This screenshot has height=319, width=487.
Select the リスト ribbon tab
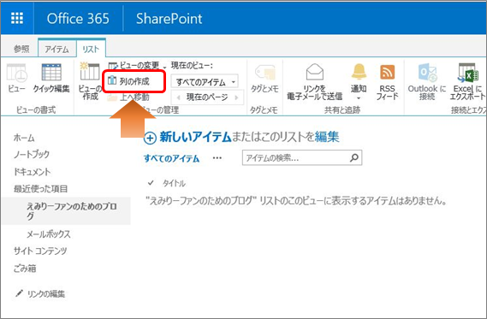[91, 49]
